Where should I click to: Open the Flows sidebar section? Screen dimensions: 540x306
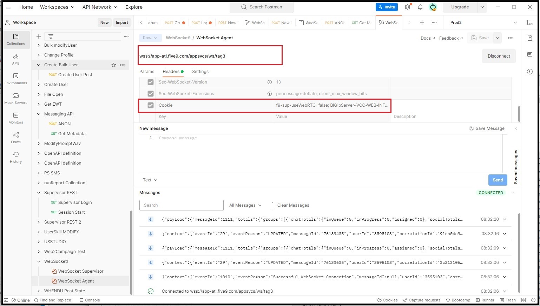[x=16, y=138]
